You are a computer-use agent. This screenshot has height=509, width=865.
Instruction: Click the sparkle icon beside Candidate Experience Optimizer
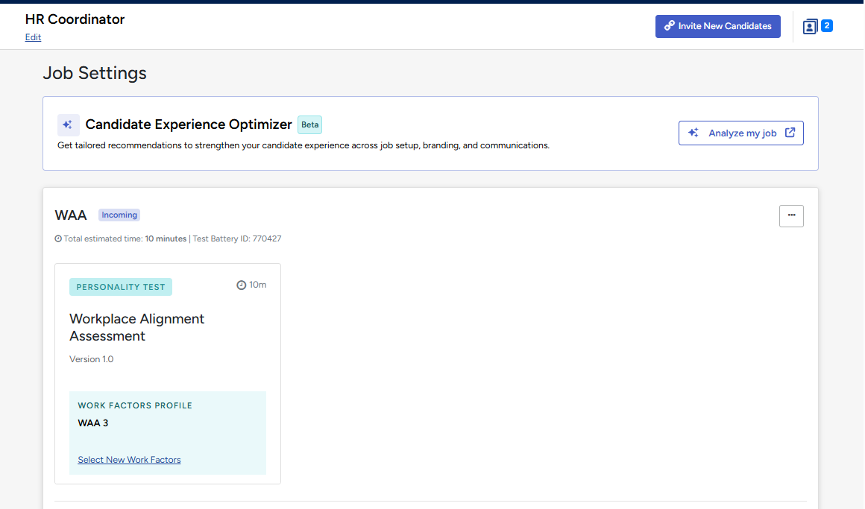pyautogui.click(x=68, y=125)
